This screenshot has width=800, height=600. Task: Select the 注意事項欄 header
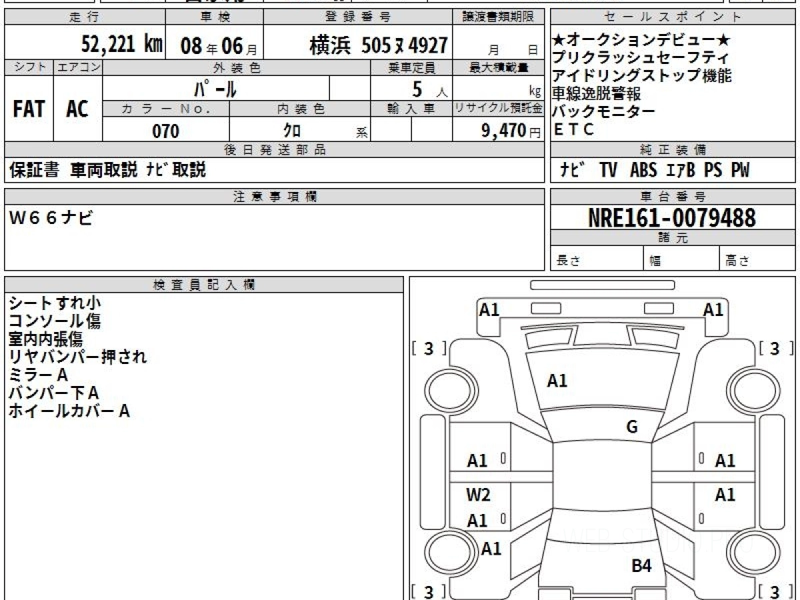tap(275, 197)
